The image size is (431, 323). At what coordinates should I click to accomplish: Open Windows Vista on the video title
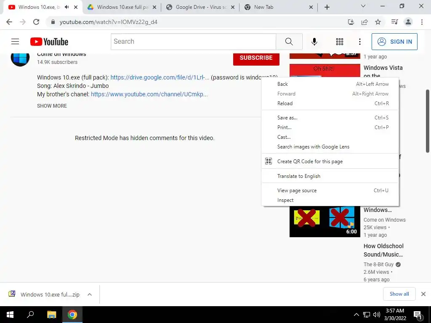pyautogui.click(x=383, y=71)
